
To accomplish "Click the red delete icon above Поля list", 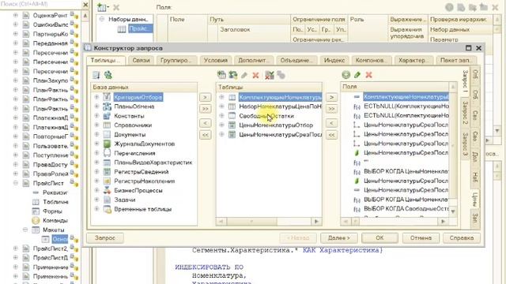I will [x=369, y=75].
